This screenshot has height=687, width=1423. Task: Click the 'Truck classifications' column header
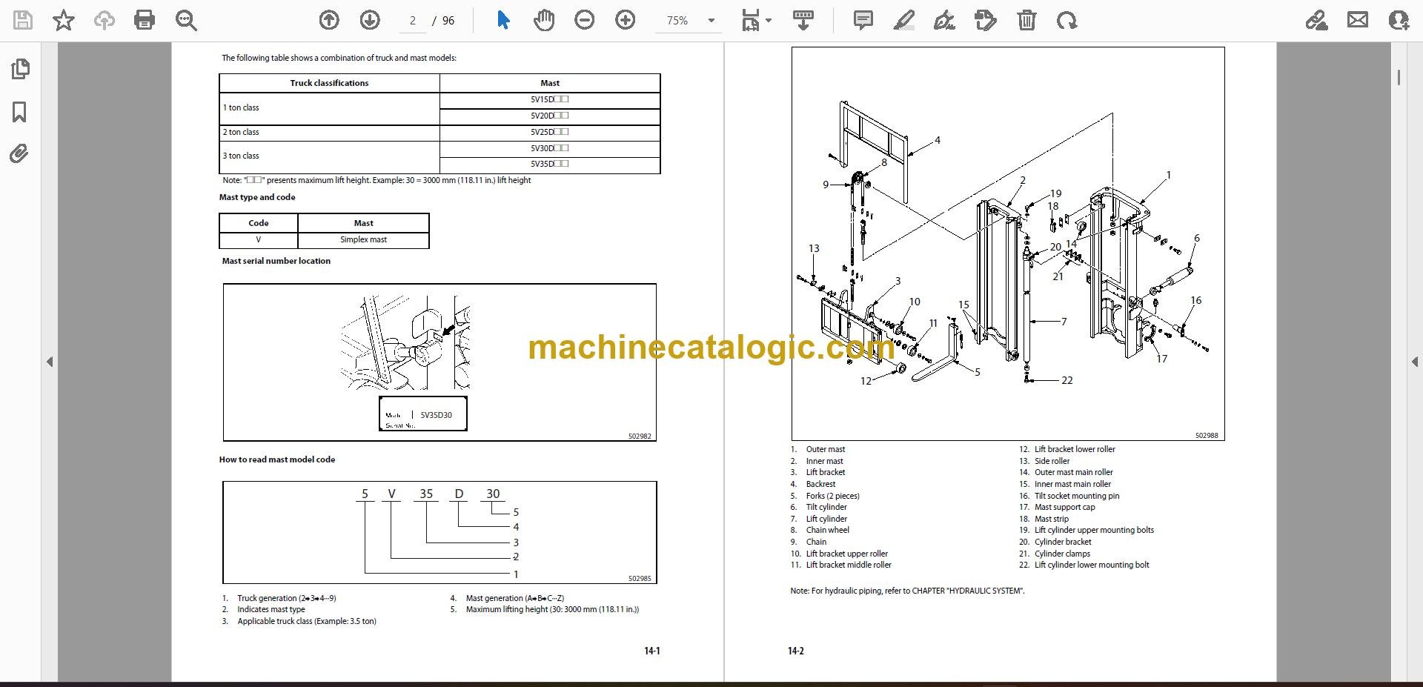point(329,83)
